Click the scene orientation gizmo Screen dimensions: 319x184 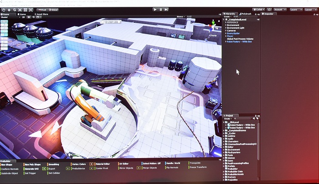tap(213, 25)
